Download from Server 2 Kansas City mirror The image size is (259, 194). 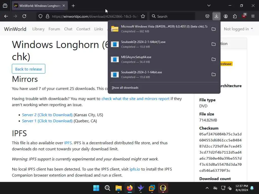47,115
